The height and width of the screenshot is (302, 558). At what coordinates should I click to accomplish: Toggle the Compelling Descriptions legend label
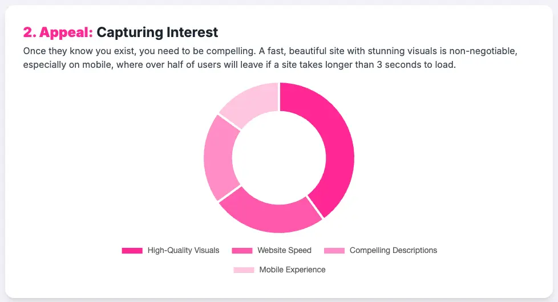393,251
